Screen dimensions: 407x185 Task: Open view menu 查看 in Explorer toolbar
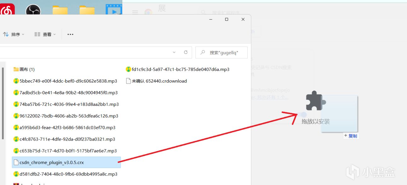point(45,34)
